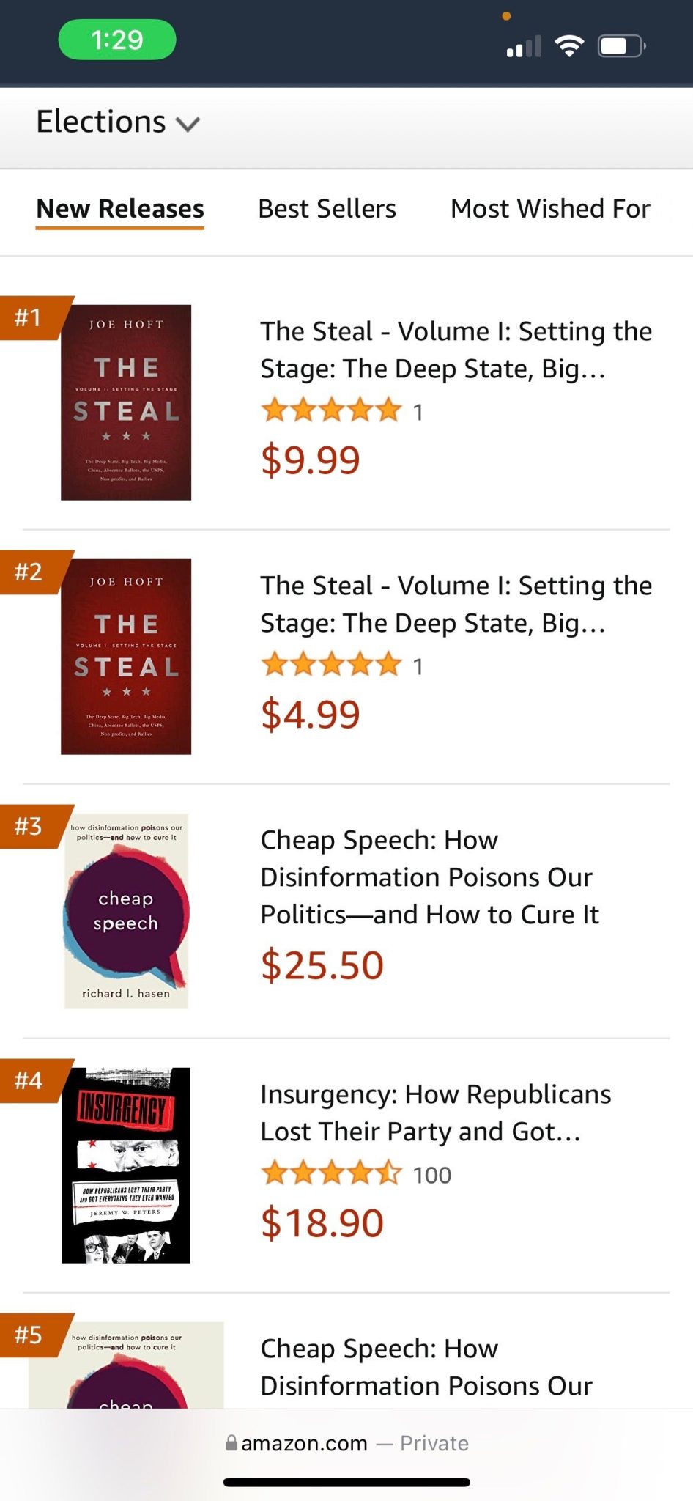693x1501 pixels.
Task: Click star rating of the #1 book
Action: point(331,410)
